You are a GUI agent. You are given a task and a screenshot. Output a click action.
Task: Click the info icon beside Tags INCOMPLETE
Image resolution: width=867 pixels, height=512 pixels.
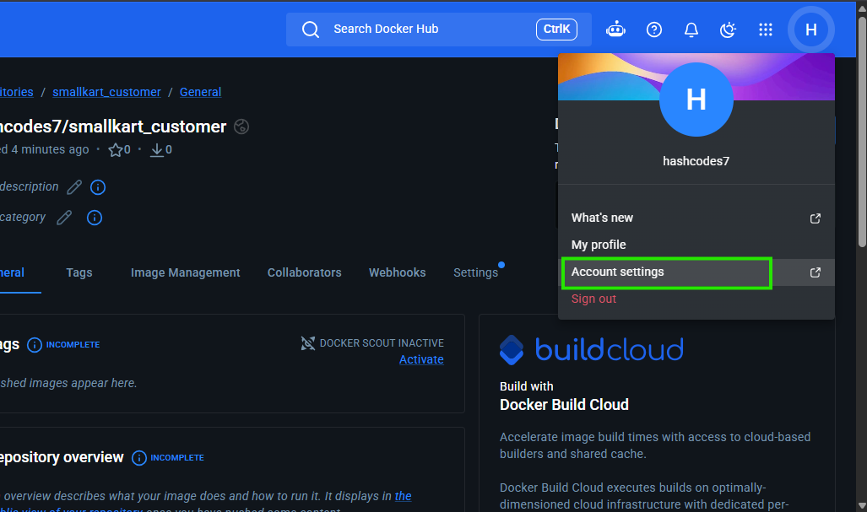35,345
